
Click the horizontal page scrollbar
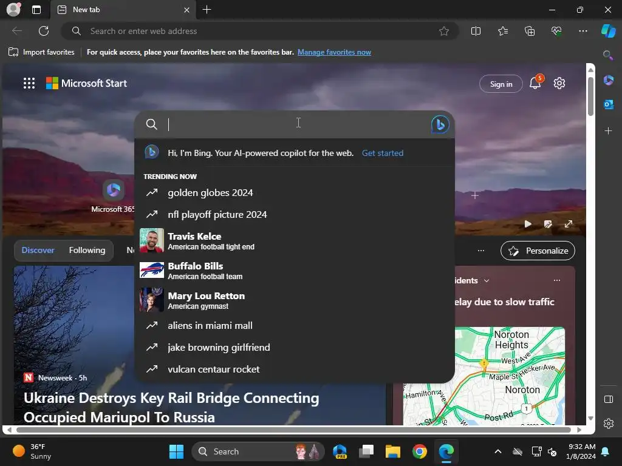pyautogui.click(x=293, y=430)
